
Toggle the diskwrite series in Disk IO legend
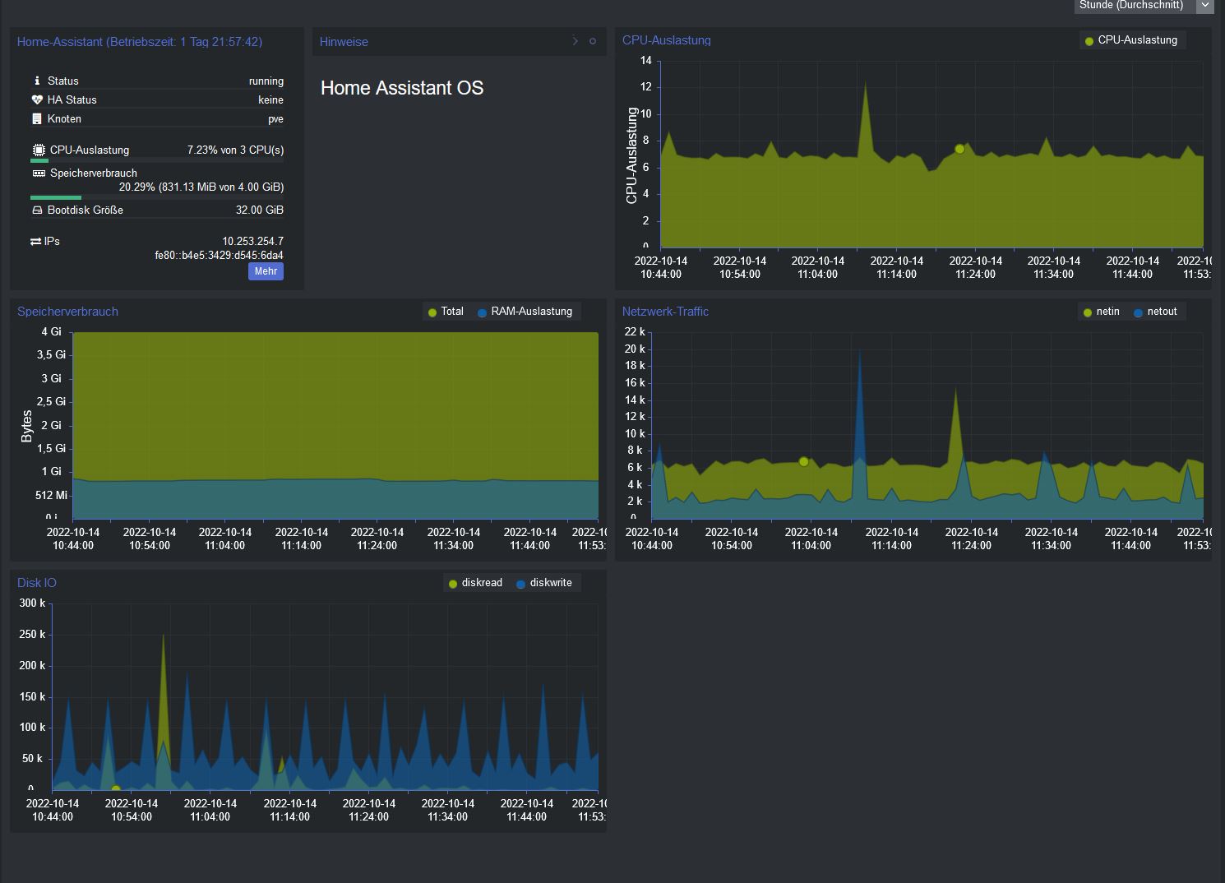click(x=544, y=583)
